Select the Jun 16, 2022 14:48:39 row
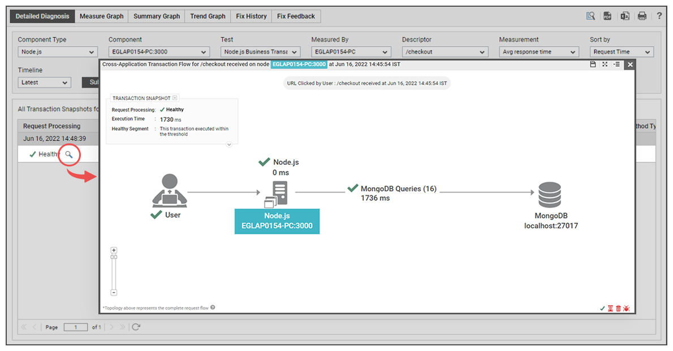673x351 pixels. (x=58, y=139)
